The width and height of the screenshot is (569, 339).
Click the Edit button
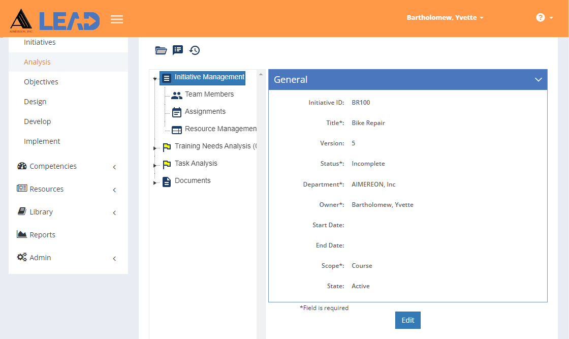[408, 320]
